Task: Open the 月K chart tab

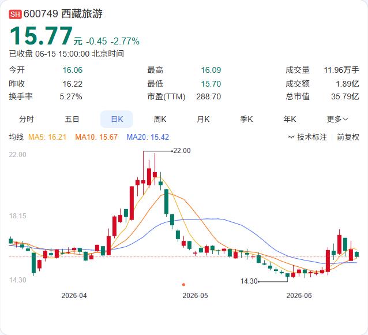Action: pyautogui.click(x=203, y=119)
